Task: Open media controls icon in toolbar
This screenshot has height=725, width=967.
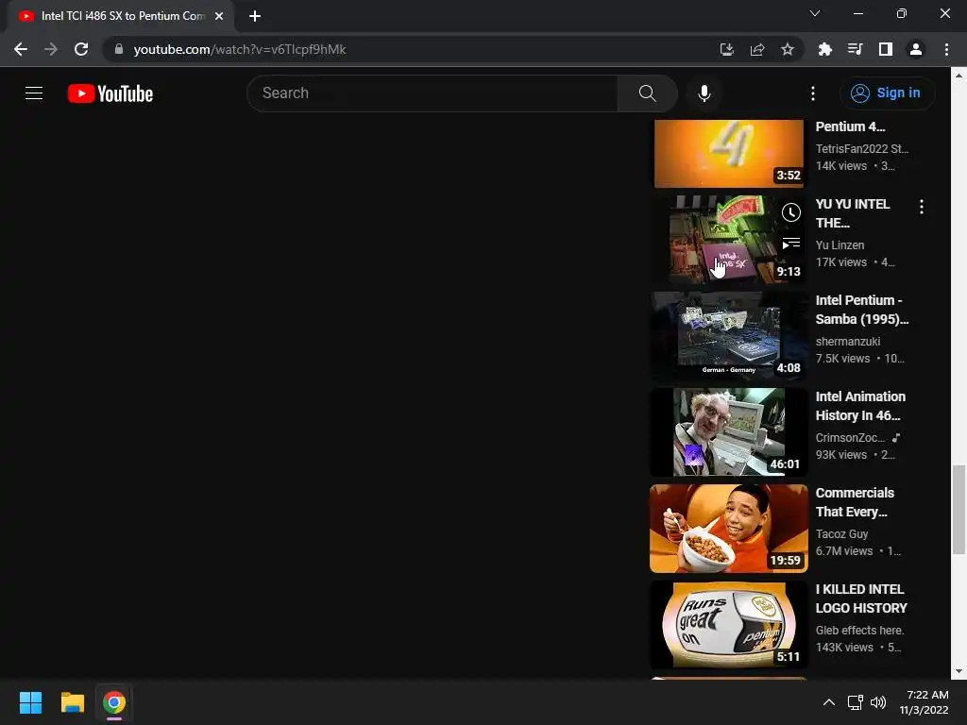Action: click(855, 49)
